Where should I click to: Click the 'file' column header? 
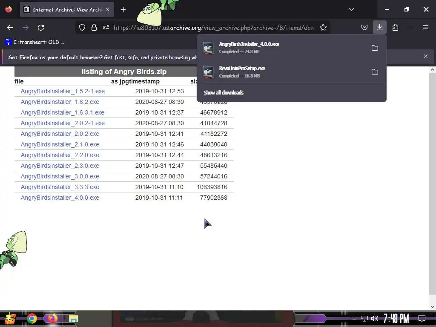tap(19, 81)
